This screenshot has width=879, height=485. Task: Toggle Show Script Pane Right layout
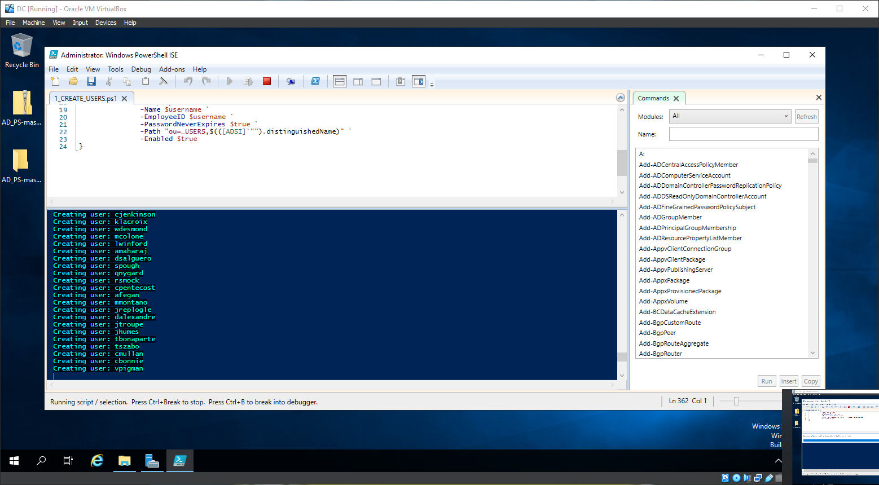coord(358,81)
